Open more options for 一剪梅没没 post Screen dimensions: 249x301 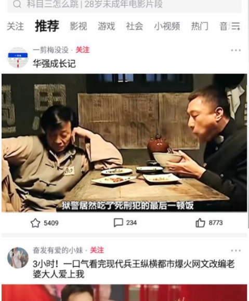235,50
